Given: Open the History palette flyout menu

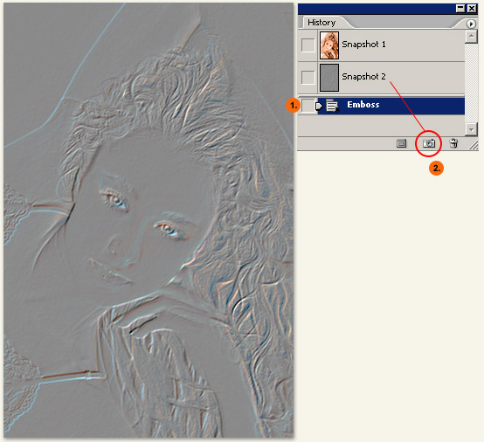Looking at the screenshot, I should [x=471, y=24].
